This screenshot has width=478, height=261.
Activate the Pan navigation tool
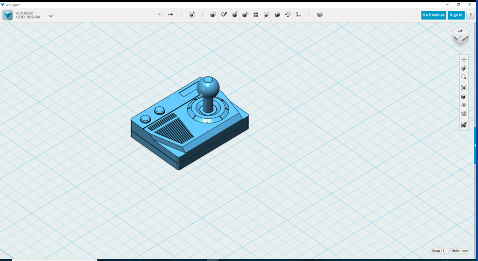pyautogui.click(x=464, y=60)
